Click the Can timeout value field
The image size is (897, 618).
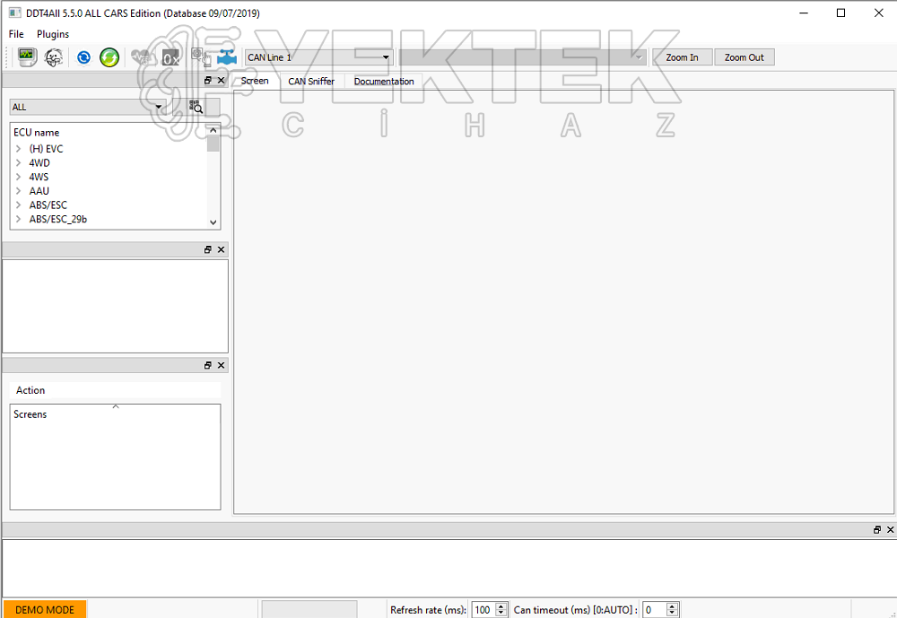pyautogui.click(x=655, y=610)
